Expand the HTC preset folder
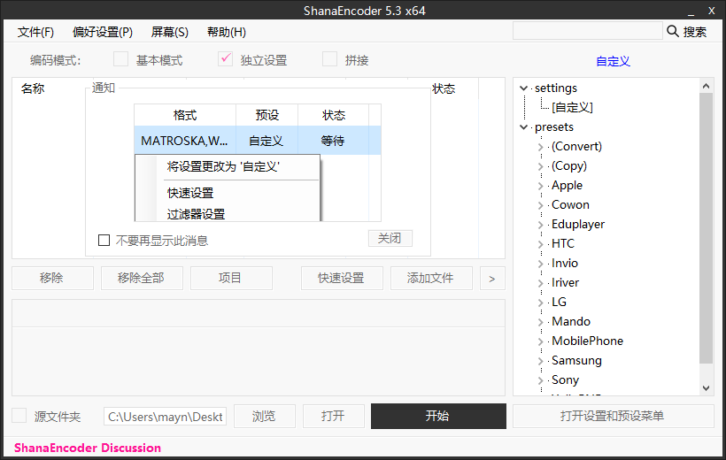The width and height of the screenshot is (726, 460). tap(540, 244)
